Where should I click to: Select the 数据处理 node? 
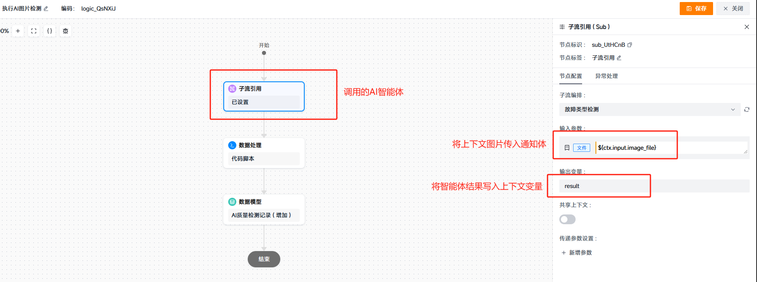coord(264,153)
